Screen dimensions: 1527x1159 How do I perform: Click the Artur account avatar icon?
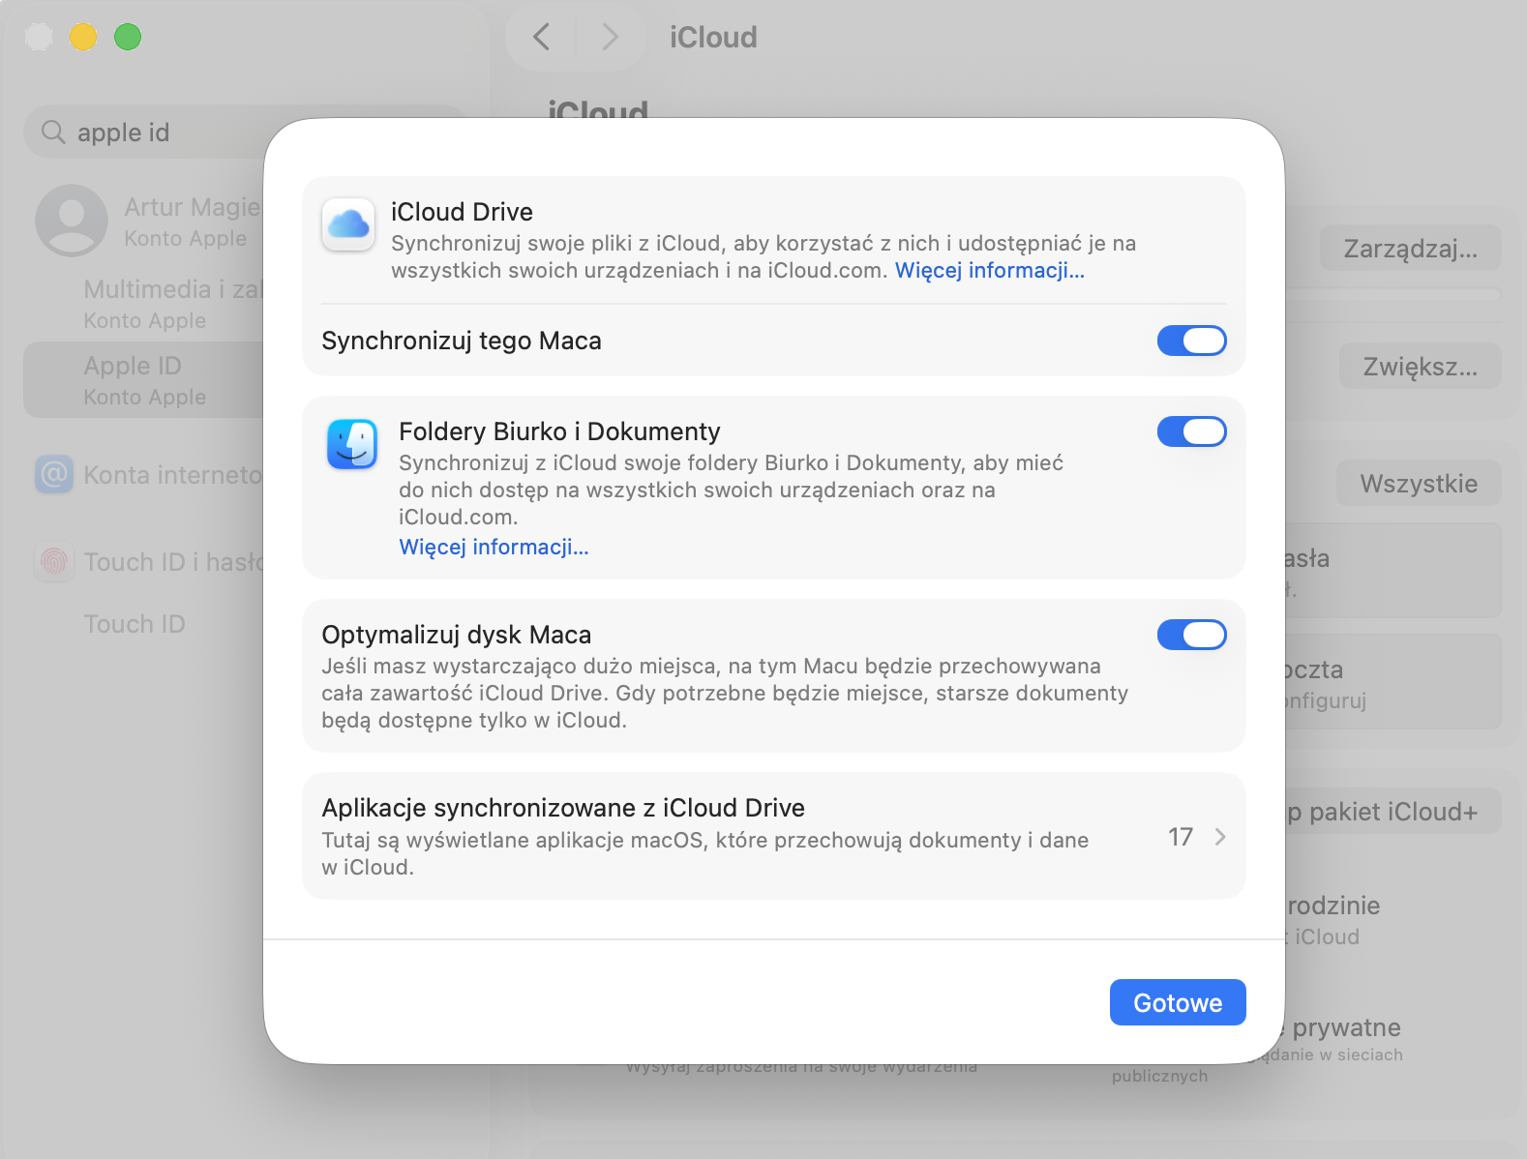(x=72, y=221)
